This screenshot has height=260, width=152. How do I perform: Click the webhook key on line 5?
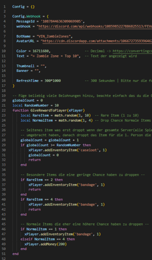pyautogui.click(x=23, y=27)
